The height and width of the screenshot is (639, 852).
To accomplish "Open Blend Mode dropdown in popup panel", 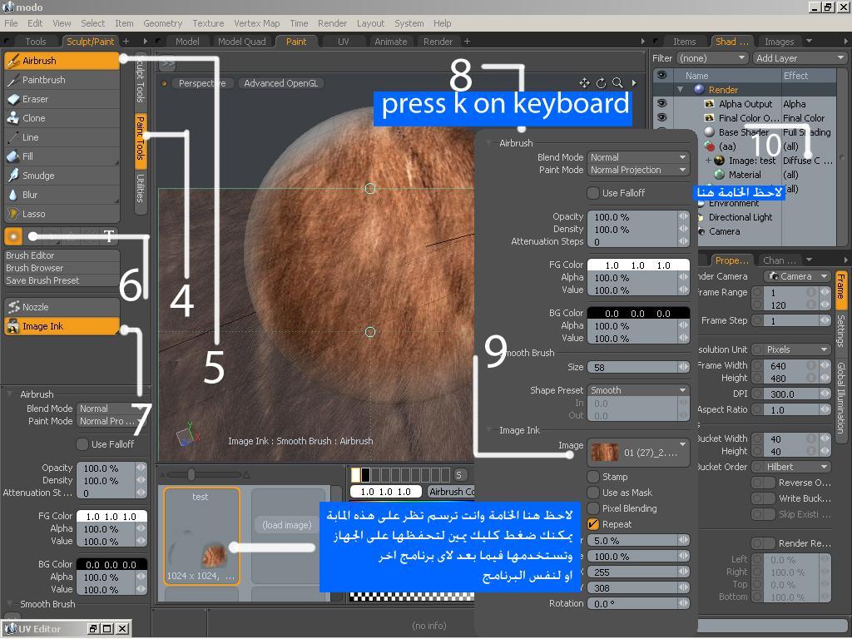I will click(x=638, y=157).
